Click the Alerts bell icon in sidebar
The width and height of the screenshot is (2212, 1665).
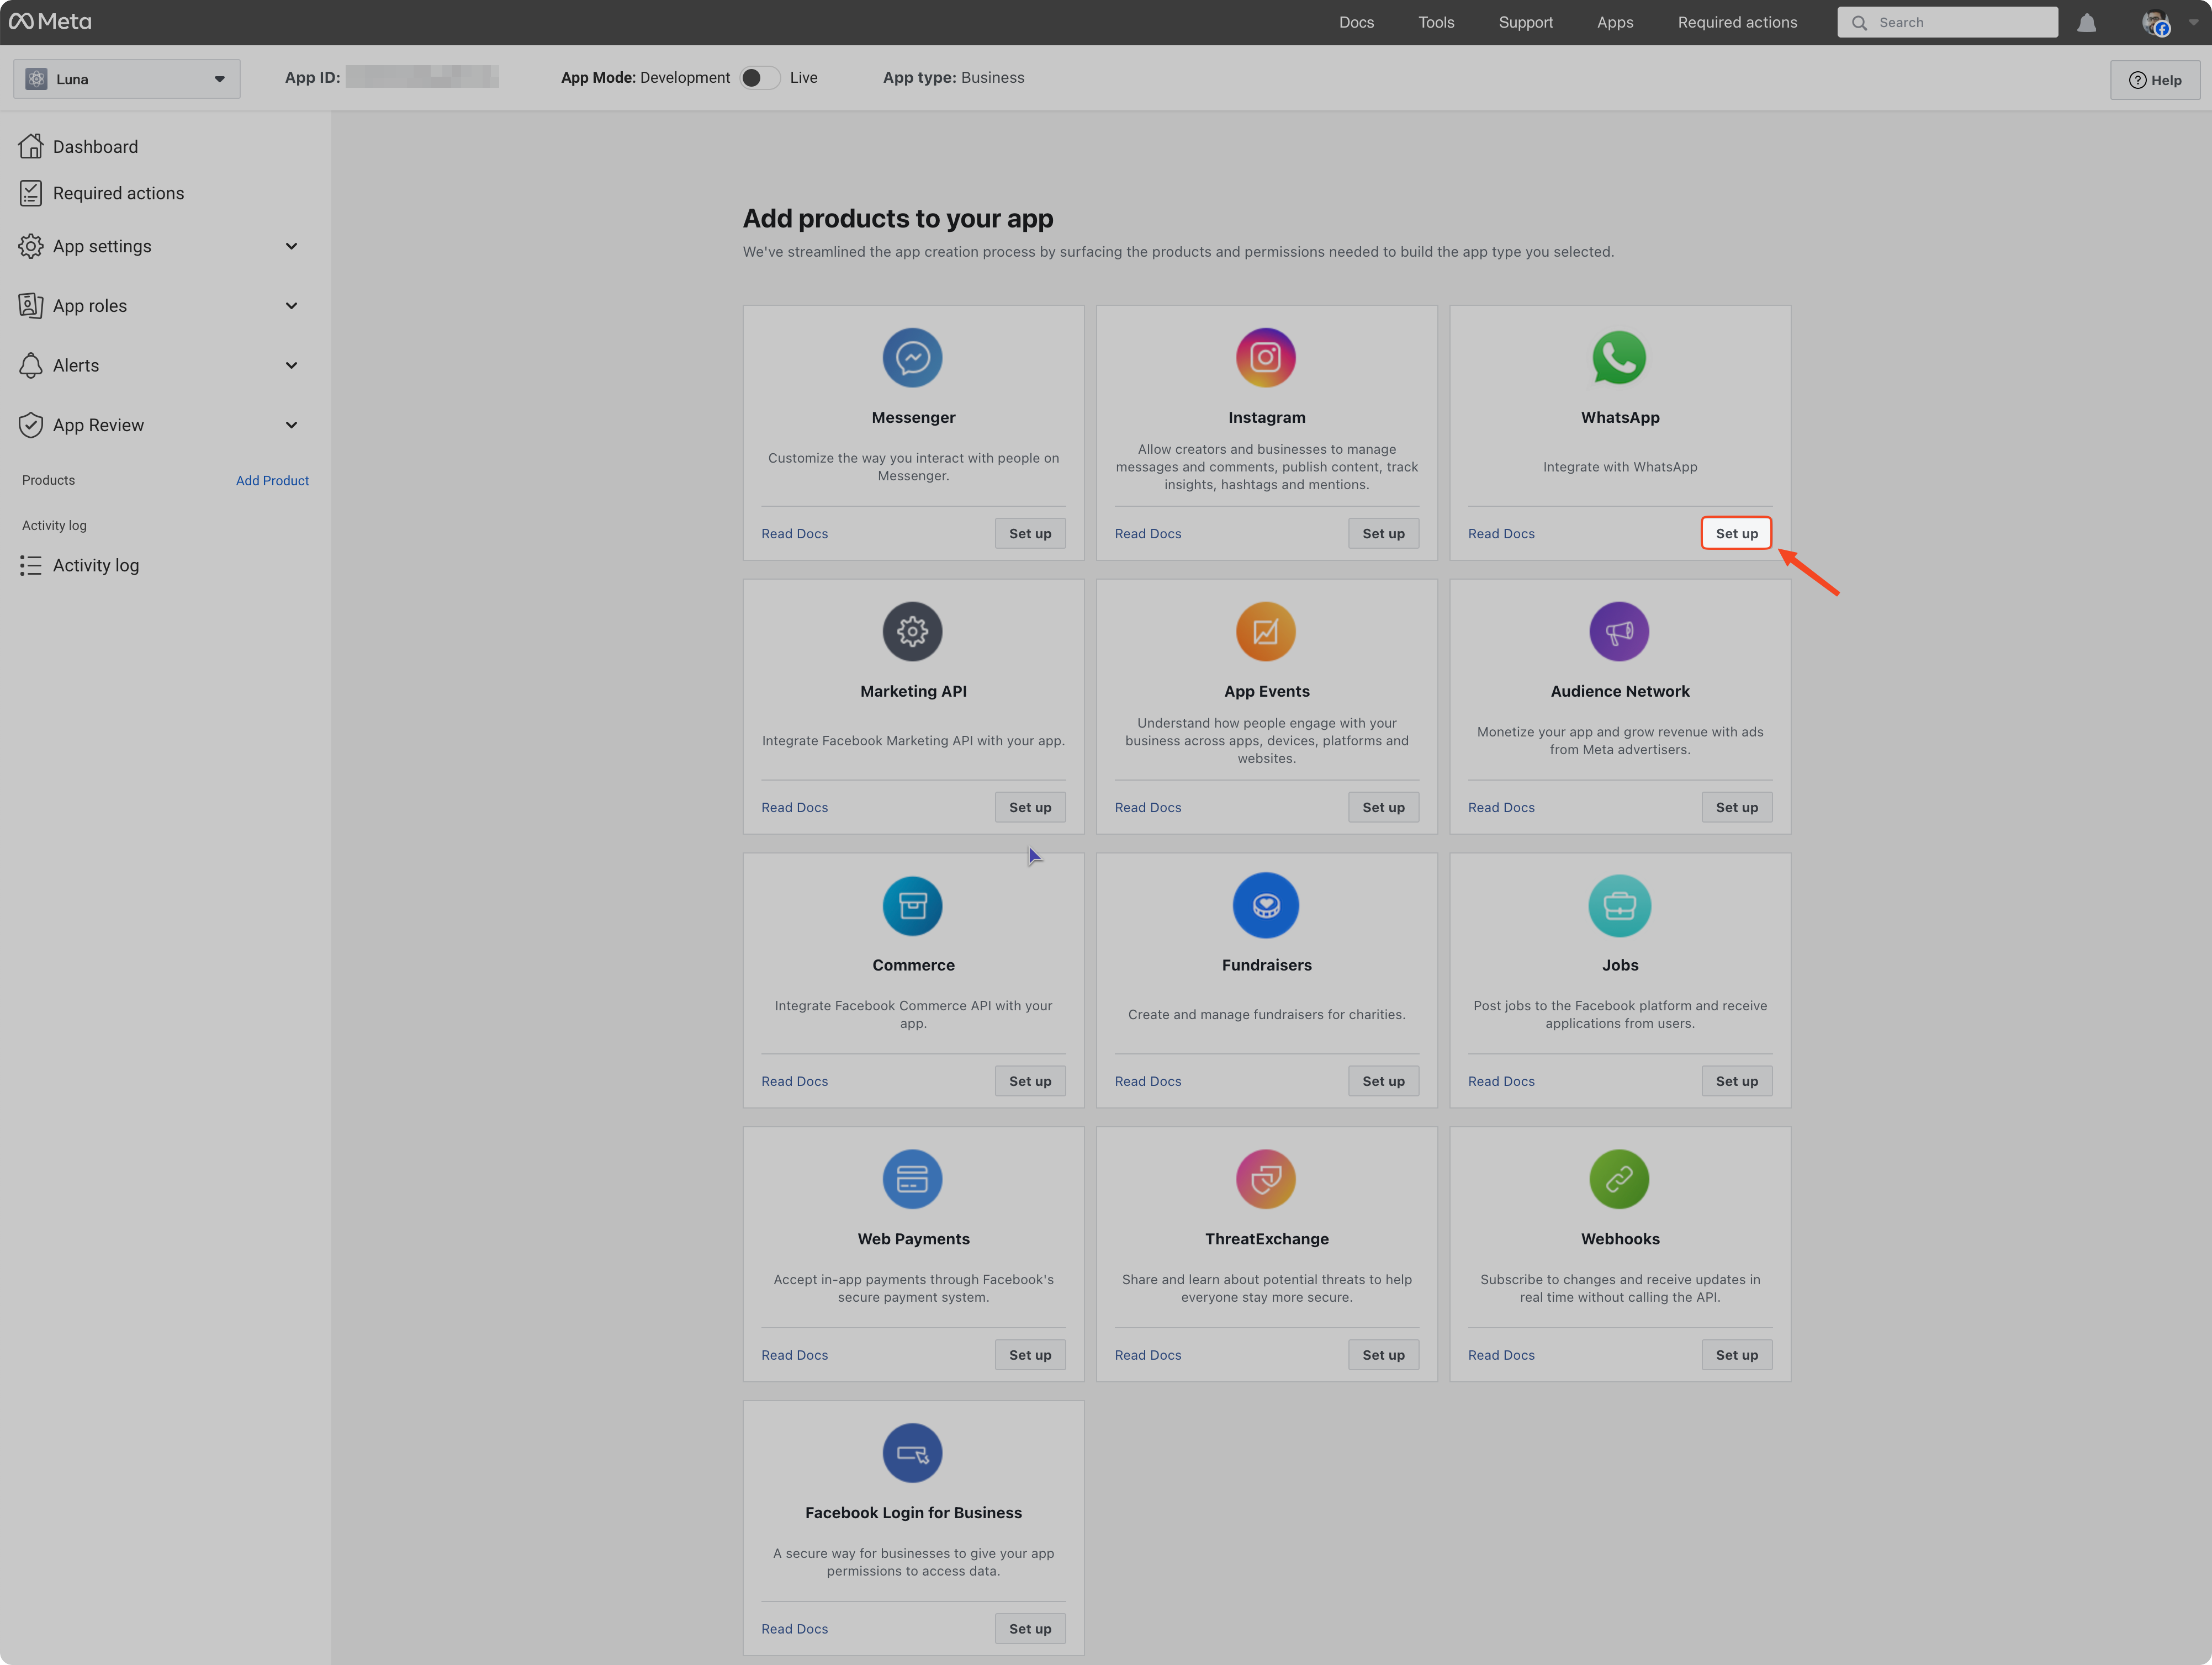click(31, 365)
